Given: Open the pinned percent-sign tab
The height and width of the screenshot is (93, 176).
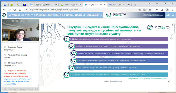Looking at the screenshot, I should point(31,5).
